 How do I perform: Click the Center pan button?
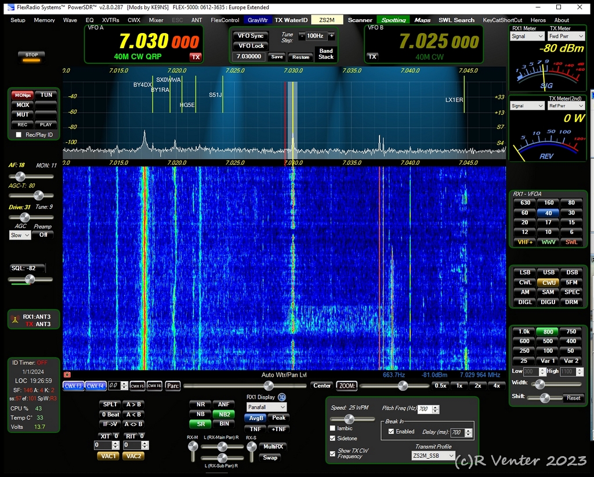pos(322,386)
